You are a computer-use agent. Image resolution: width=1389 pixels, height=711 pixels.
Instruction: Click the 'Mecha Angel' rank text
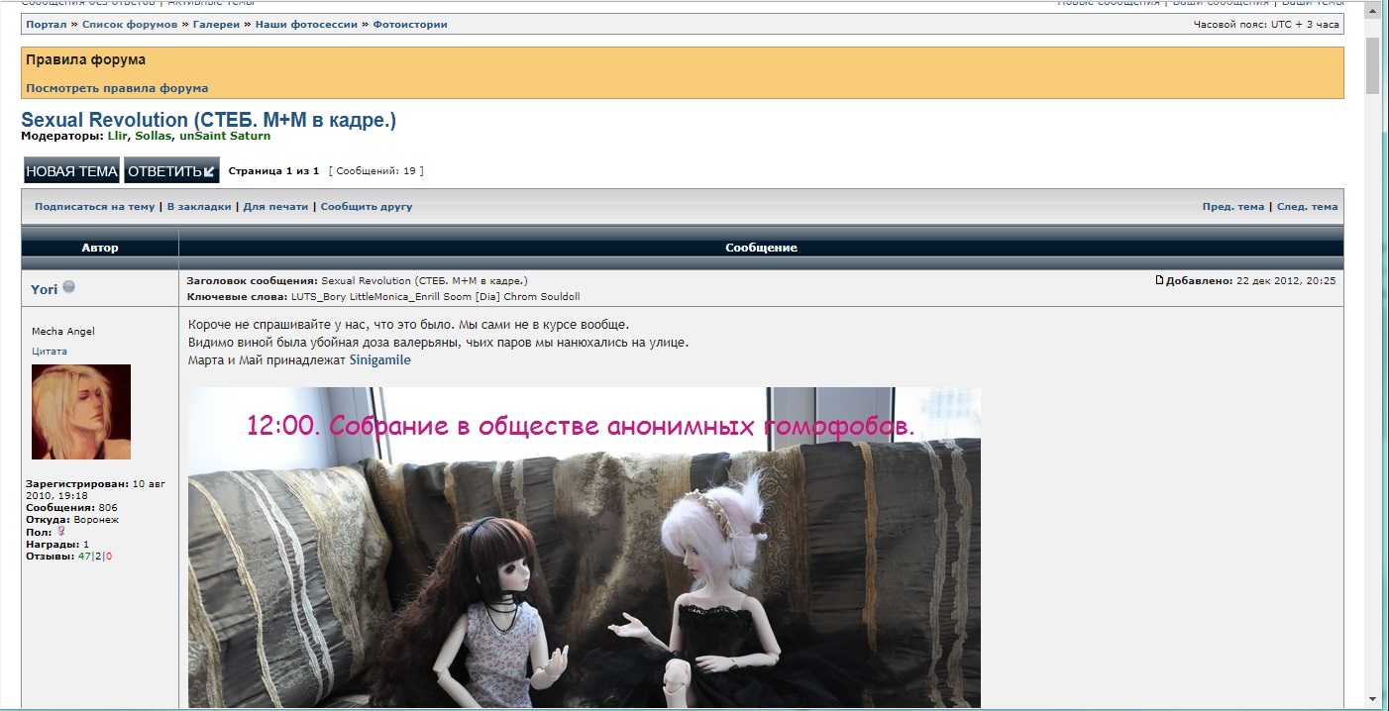coord(63,332)
